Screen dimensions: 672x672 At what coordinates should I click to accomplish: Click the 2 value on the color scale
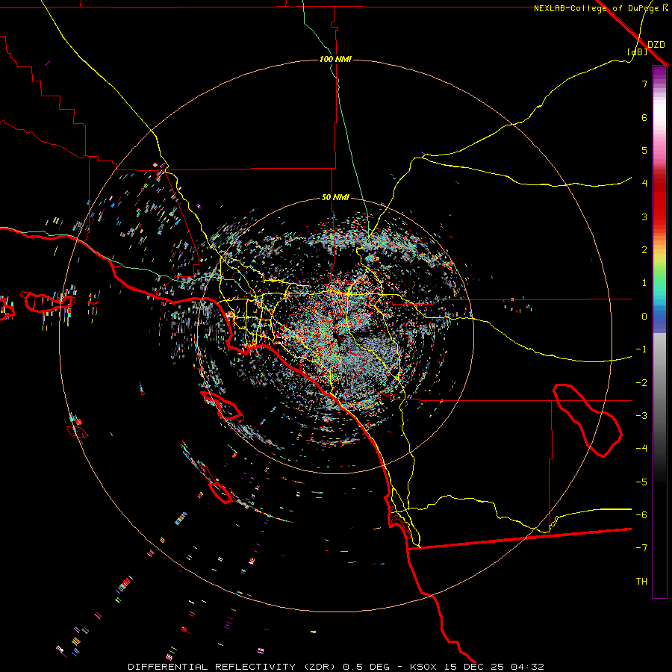[x=644, y=250]
